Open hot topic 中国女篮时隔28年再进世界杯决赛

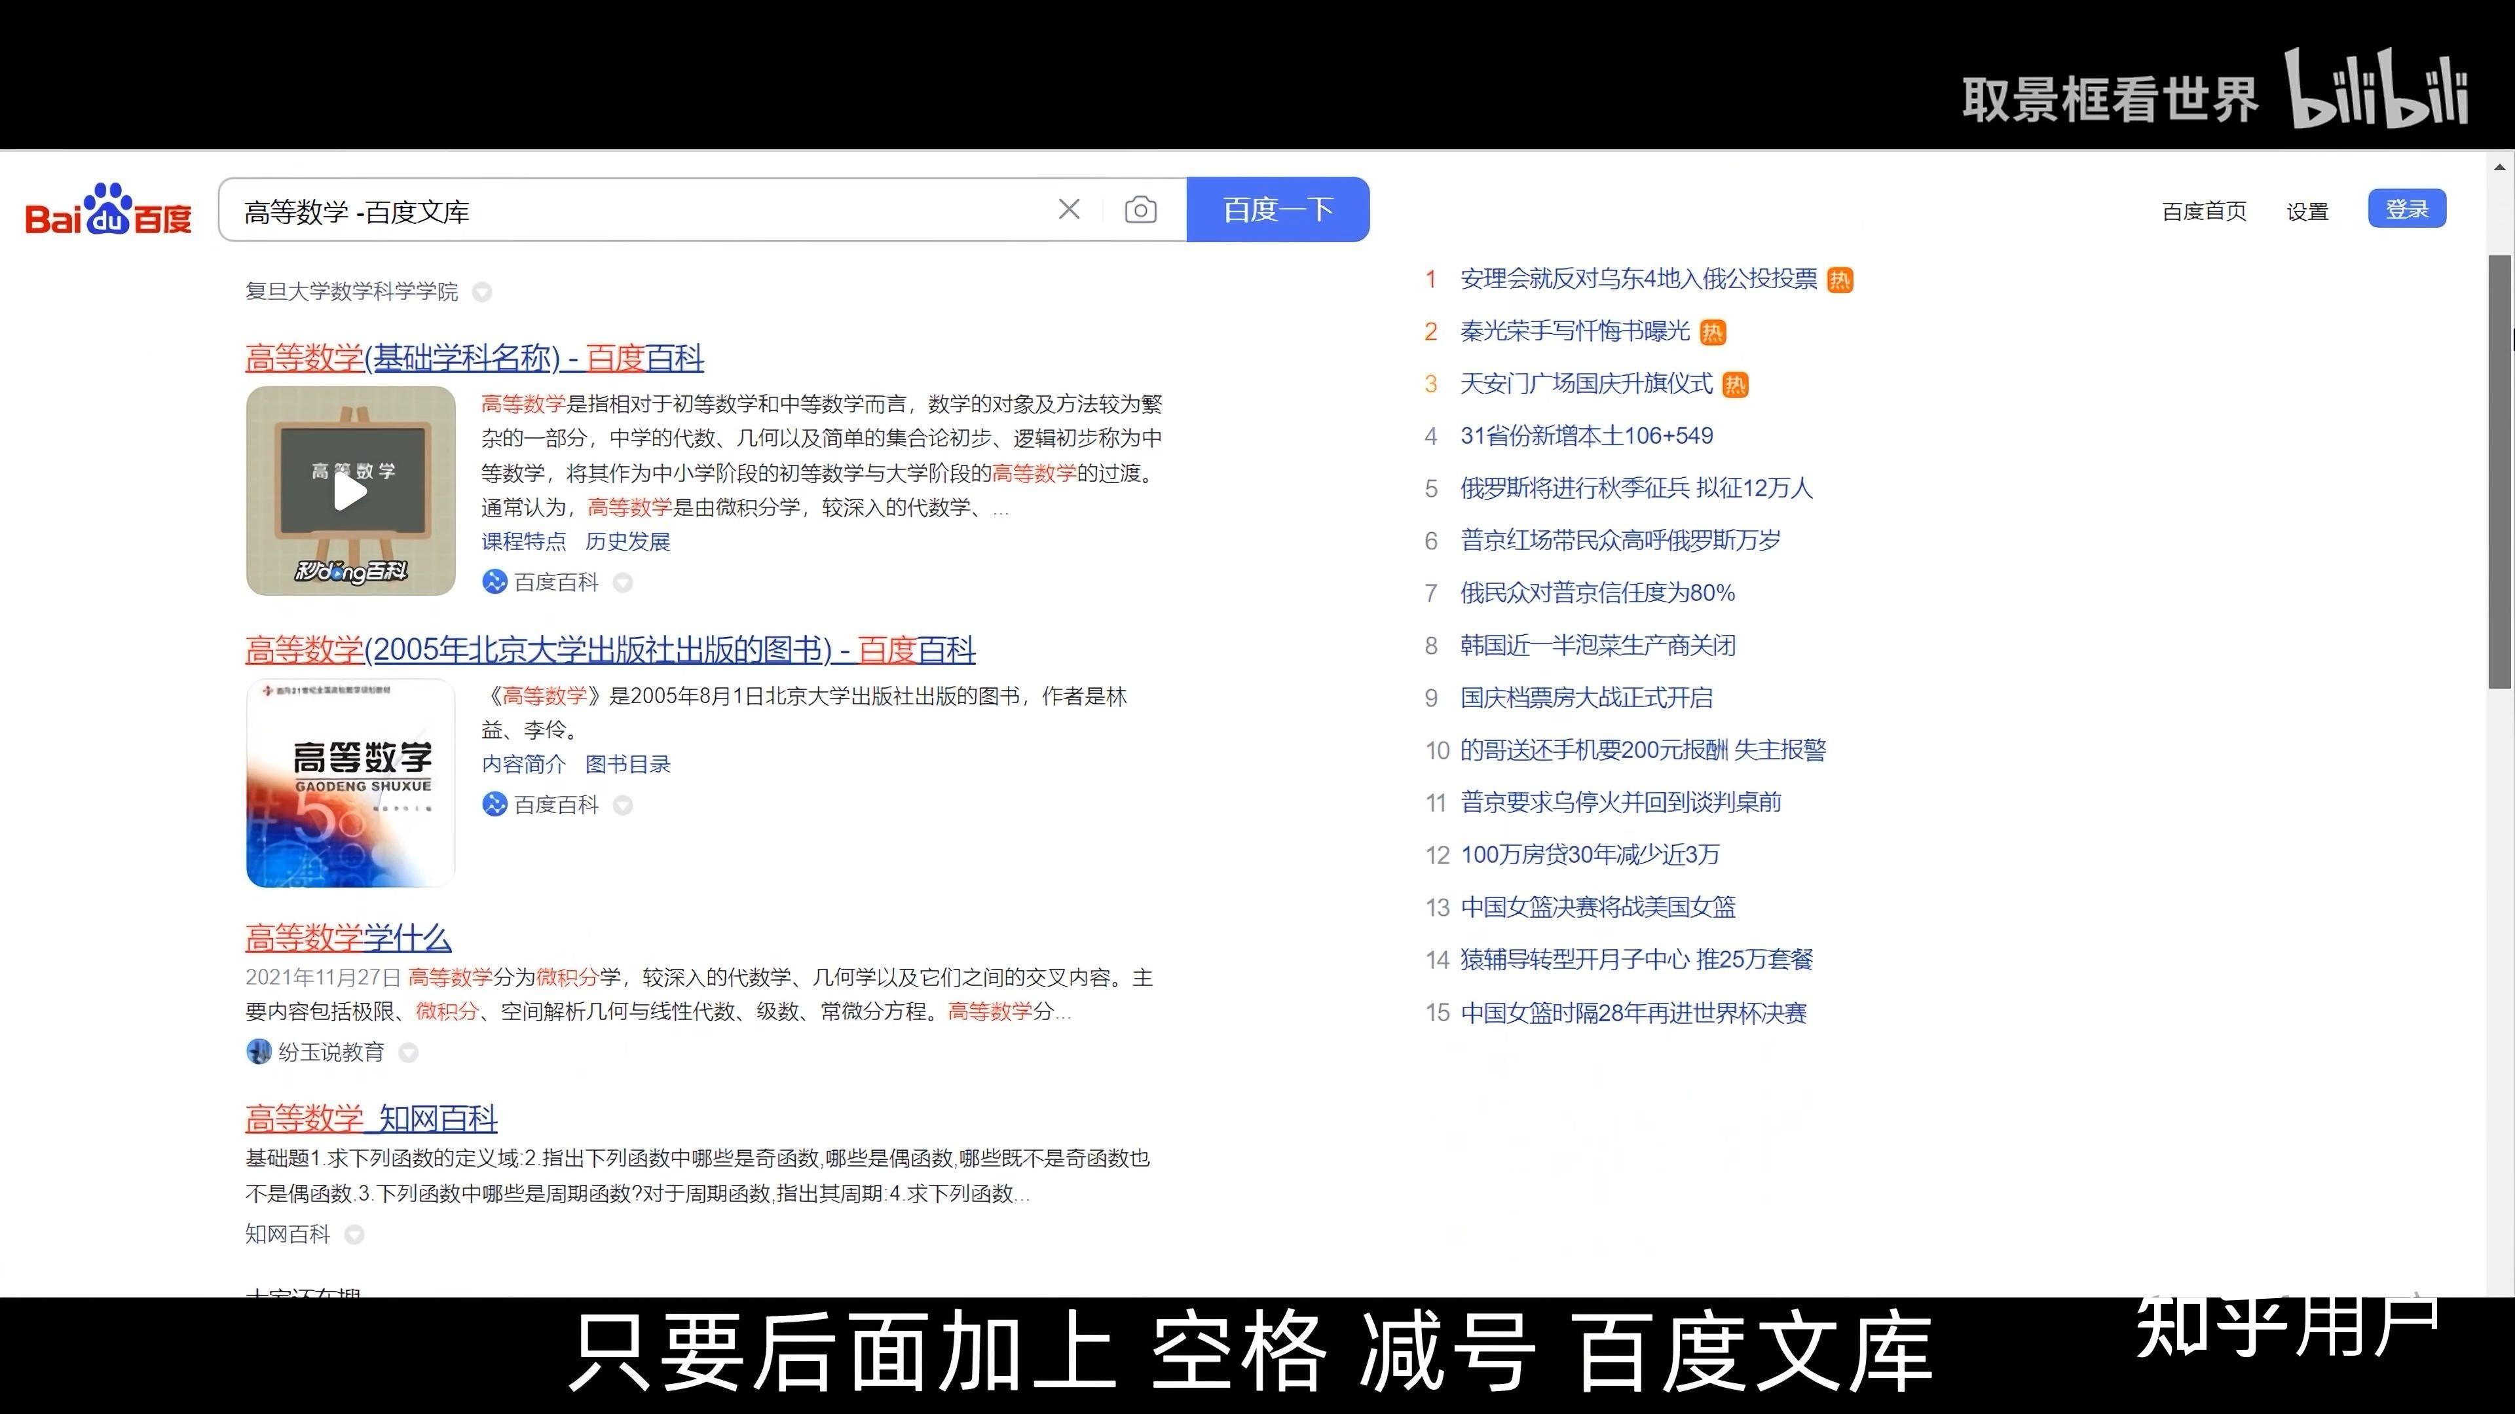click(x=1633, y=1013)
